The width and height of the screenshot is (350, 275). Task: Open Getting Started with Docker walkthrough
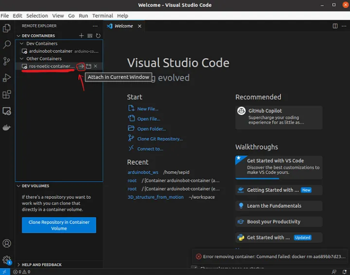(x=279, y=190)
